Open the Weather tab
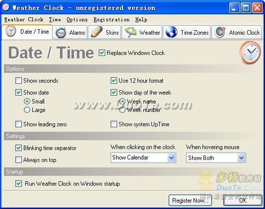Image resolution: width=265 pixels, height=209 pixels. [x=142, y=32]
